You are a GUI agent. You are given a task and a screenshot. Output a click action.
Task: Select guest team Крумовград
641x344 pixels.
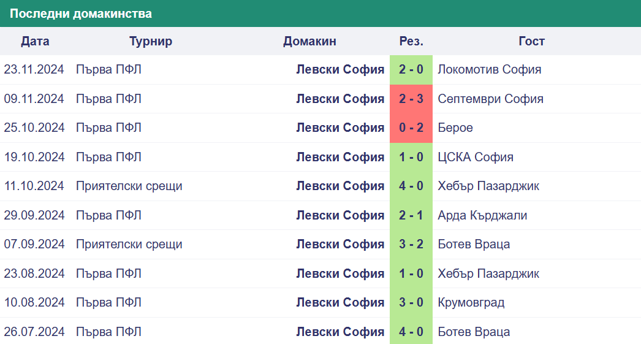point(471,303)
